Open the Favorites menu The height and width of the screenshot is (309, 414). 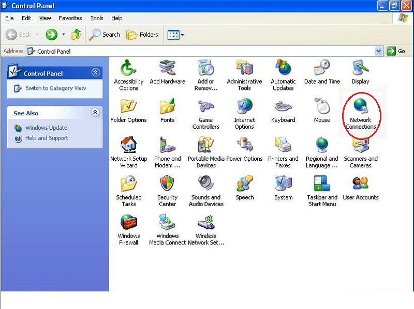coord(70,18)
